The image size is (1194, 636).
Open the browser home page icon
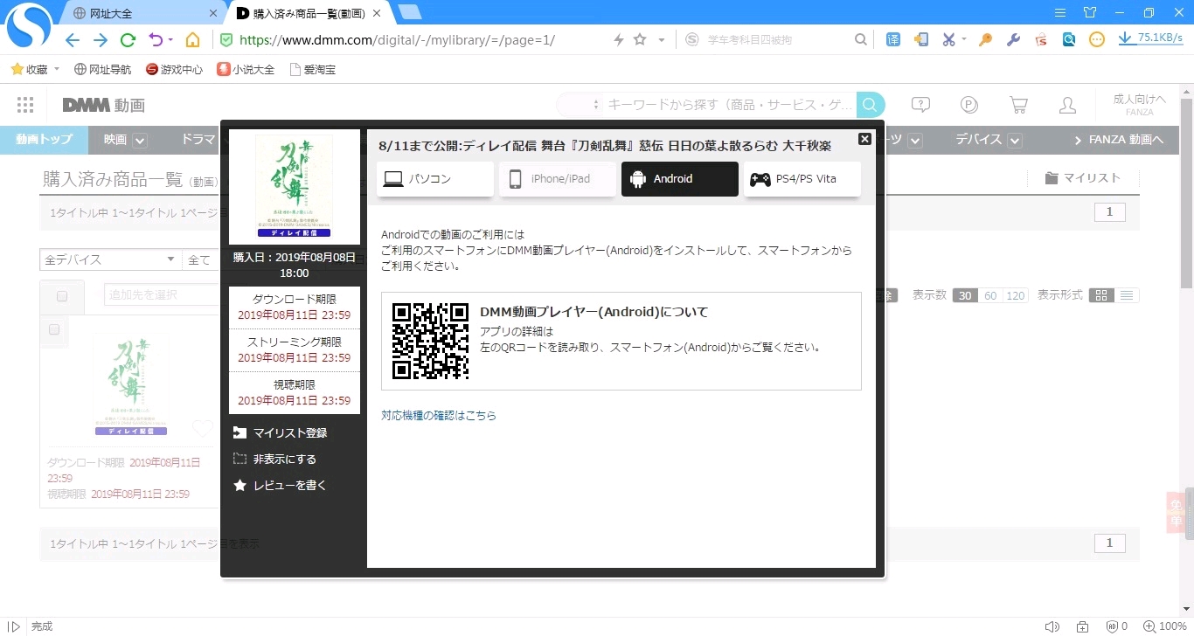(192, 40)
